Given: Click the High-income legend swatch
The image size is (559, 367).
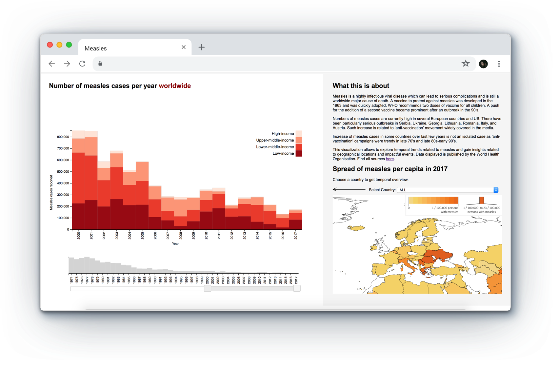Looking at the screenshot, I should (299, 134).
